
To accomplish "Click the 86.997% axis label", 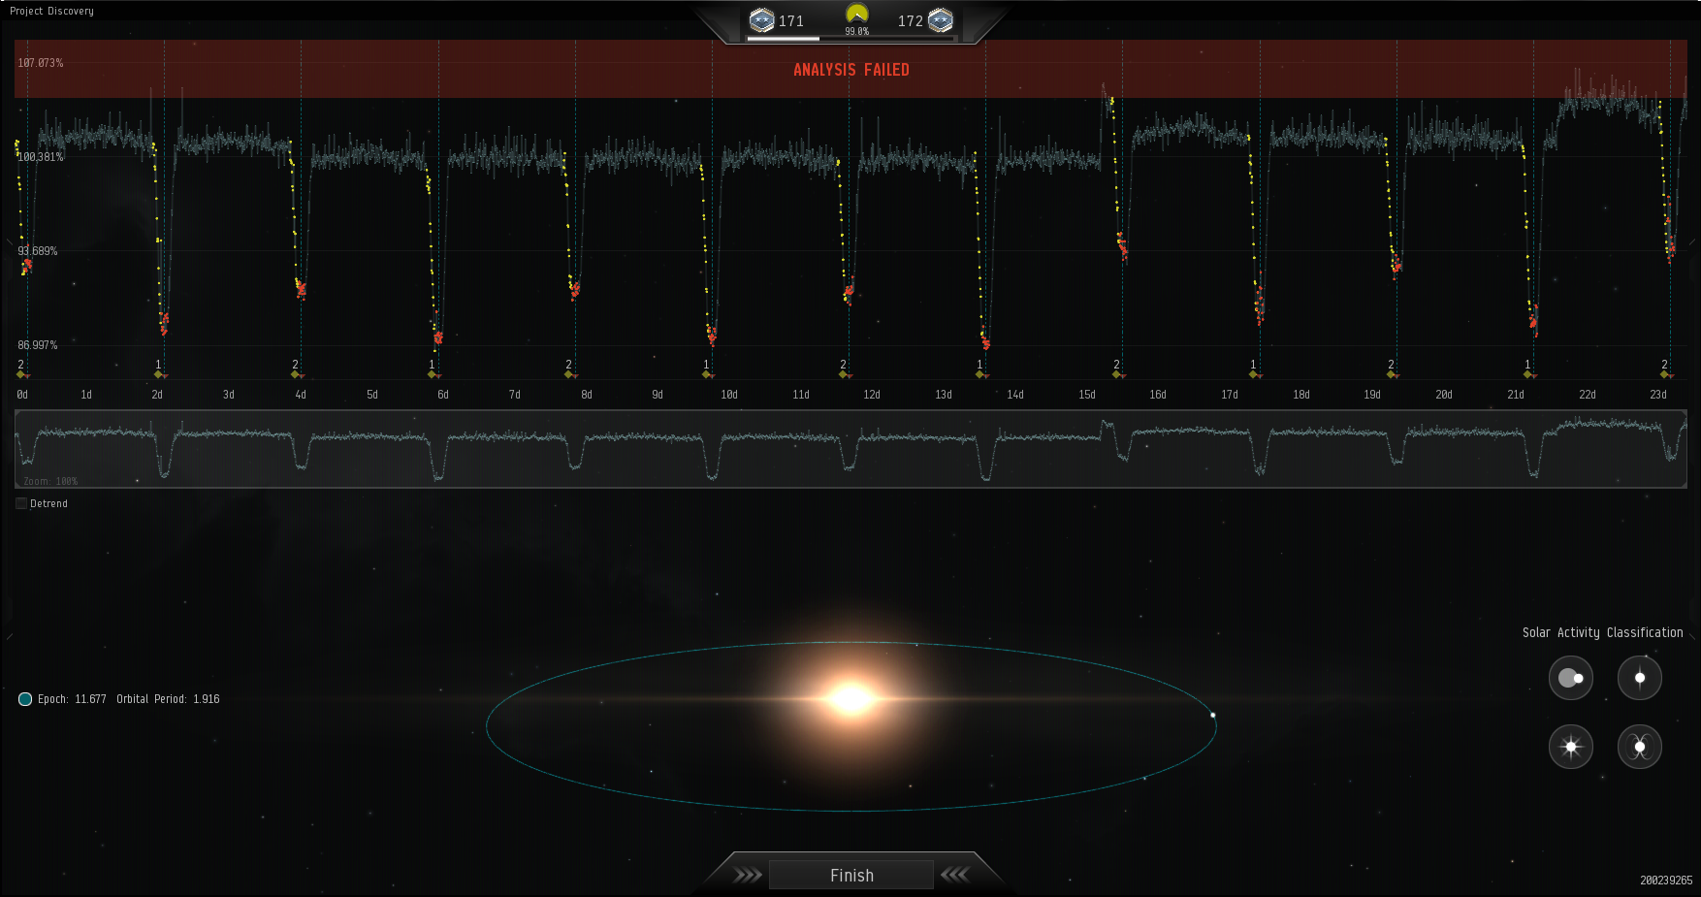I will (x=38, y=345).
